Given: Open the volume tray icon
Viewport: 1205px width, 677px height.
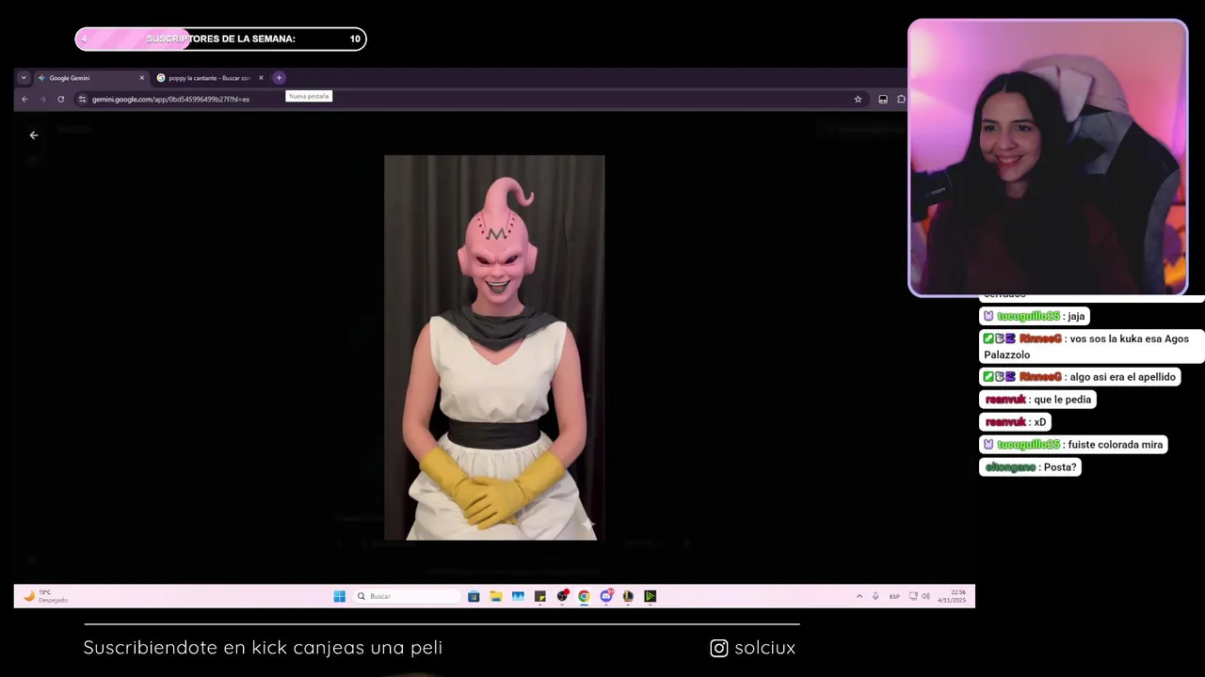Looking at the screenshot, I should coord(925,596).
